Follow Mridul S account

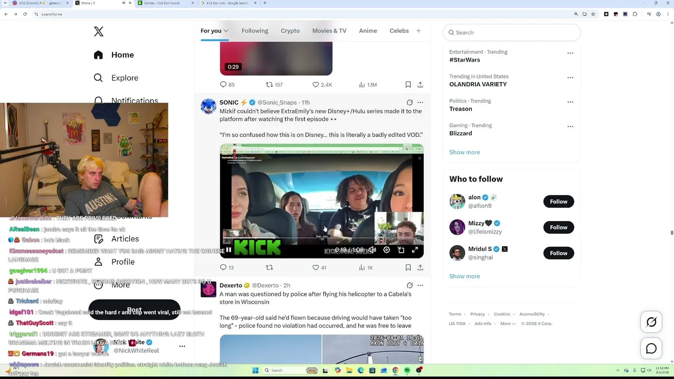pyautogui.click(x=559, y=253)
